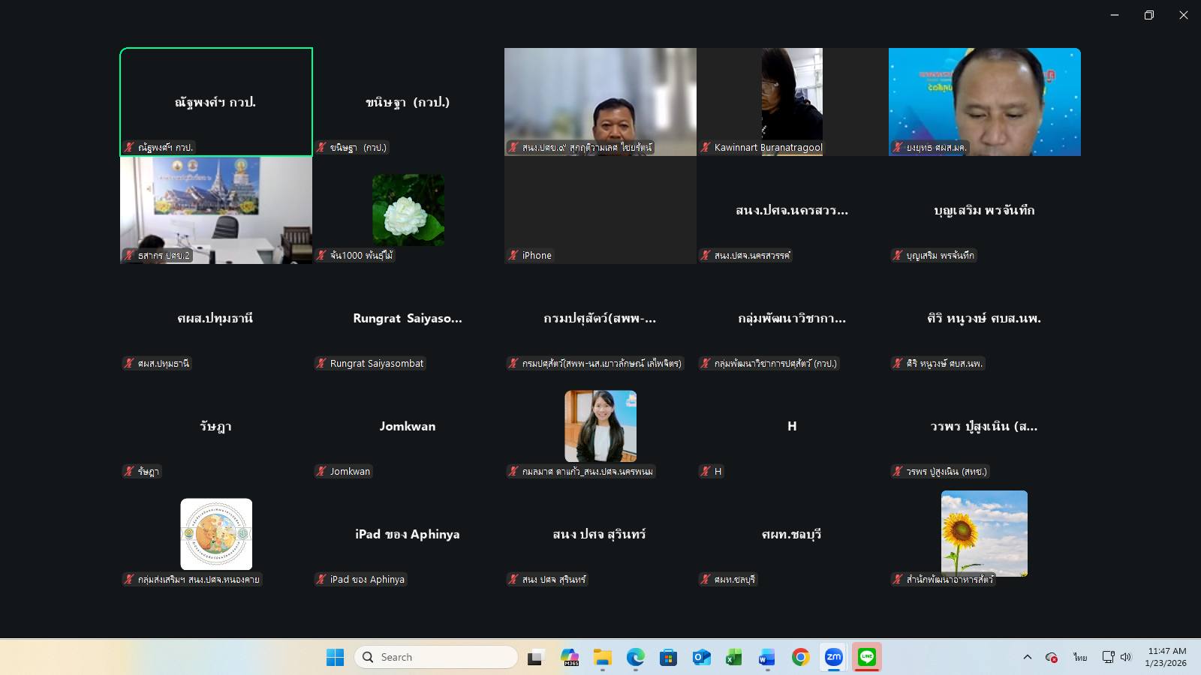Open the volume control in system tray

[x=1126, y=658]
